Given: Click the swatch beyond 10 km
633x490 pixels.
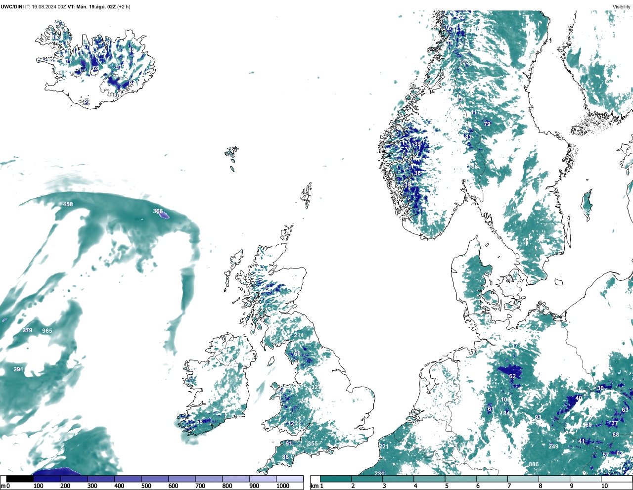Looking at the screenshot, I should pyautogui.click(x=617, y=479).
